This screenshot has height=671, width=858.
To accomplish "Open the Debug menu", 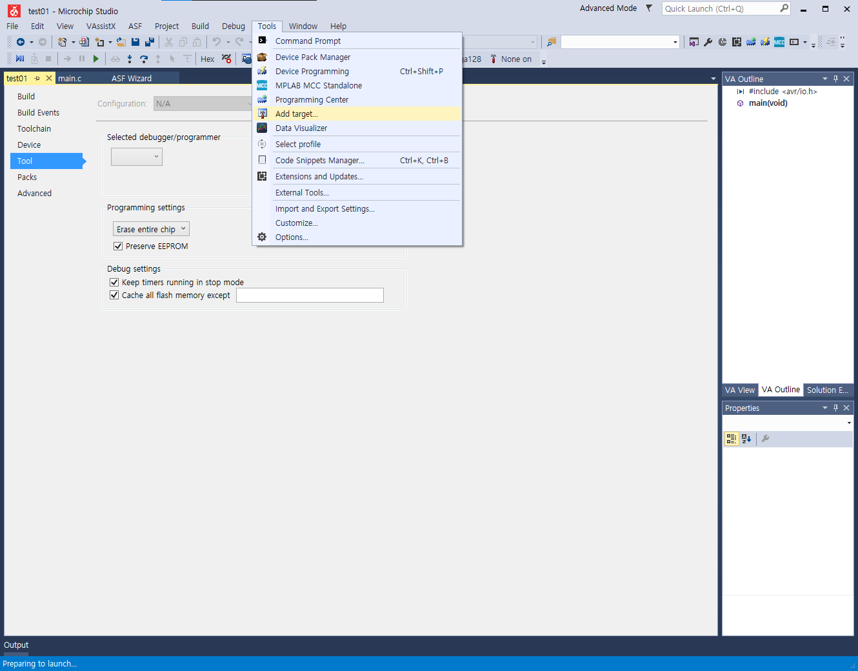I will [234, 26].
